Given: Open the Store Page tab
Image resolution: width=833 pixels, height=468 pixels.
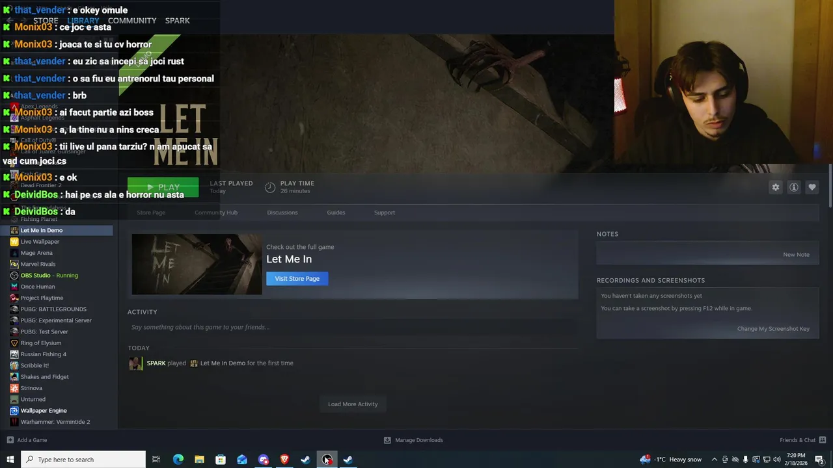Looking at the screenshot, I should 151,213.
